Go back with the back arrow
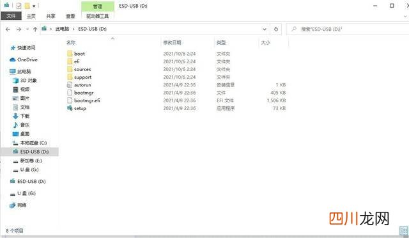 (x=8, y=29)
